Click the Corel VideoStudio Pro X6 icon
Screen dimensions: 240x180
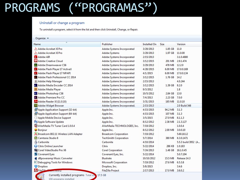click(x=36, y=150)
